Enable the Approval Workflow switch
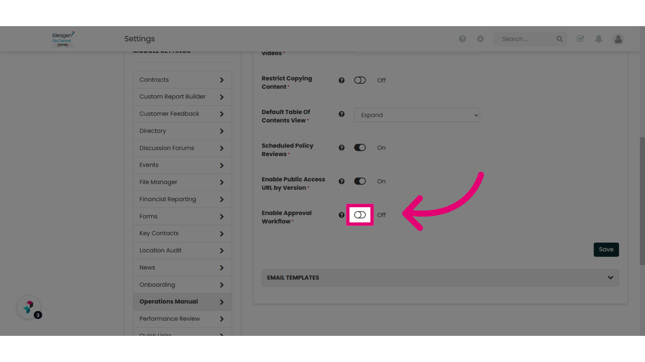The width and height of the screenshot is (645, 362). coord(360,215)
